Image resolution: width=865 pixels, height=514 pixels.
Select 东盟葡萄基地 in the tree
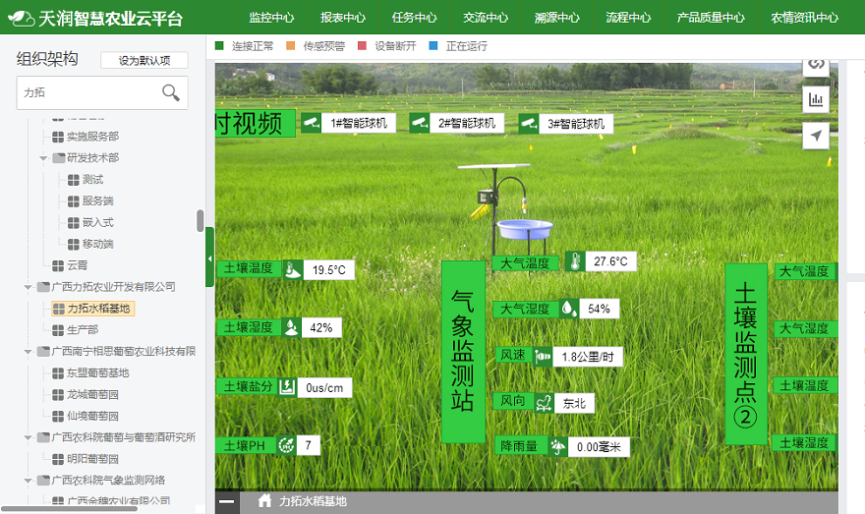(x=97, y=372)
